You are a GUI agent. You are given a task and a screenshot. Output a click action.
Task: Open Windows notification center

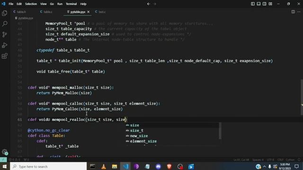pyautogui.click(x=296, y=166)
